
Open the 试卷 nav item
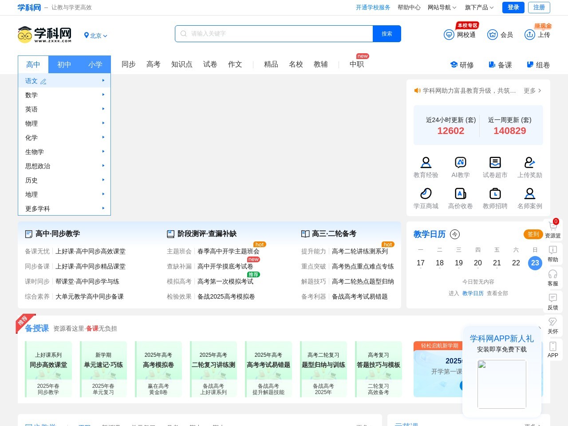tap(210, 64)
